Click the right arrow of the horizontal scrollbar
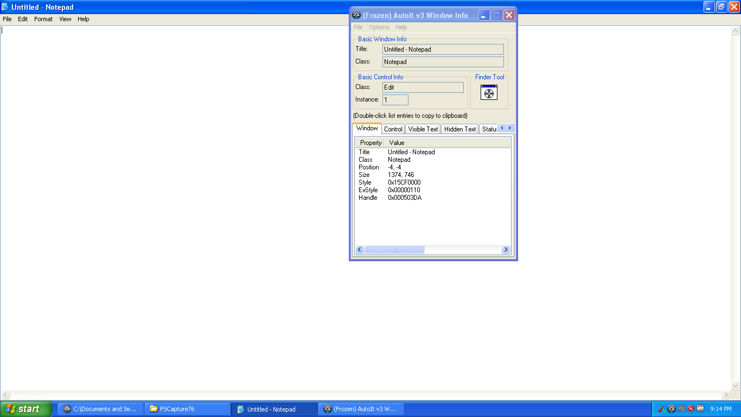The width and height of the screenshot is (741, 417). 506,249
